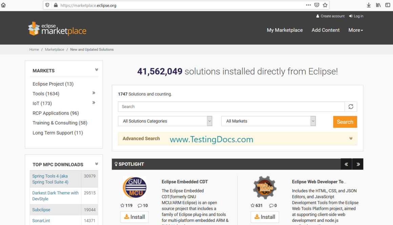Open the More menu
393x225 pixels.
click(355, 30)
